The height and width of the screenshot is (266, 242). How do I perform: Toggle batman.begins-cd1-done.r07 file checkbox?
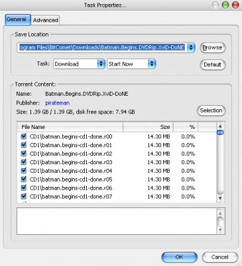[23, 196]
